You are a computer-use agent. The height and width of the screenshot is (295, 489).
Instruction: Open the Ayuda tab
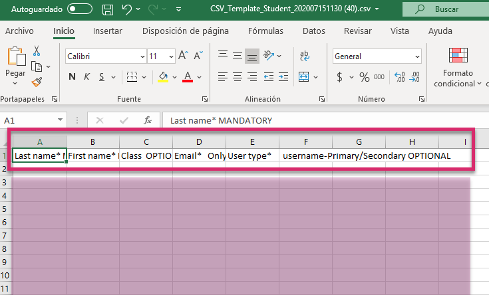coord(440,31)
